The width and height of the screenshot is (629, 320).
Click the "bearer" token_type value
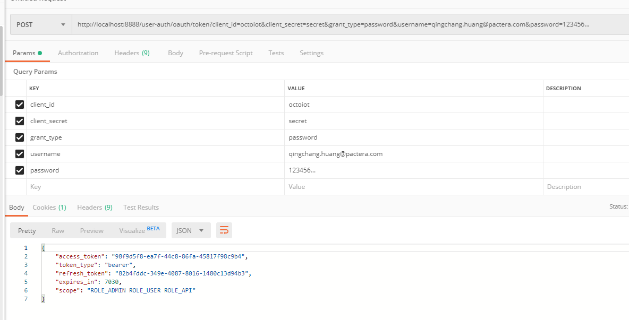[119, 265]
